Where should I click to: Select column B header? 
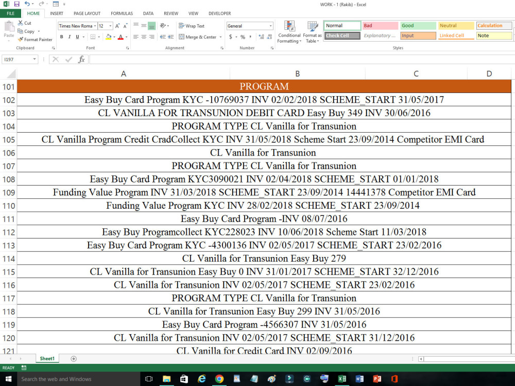[x=297, y=73]
